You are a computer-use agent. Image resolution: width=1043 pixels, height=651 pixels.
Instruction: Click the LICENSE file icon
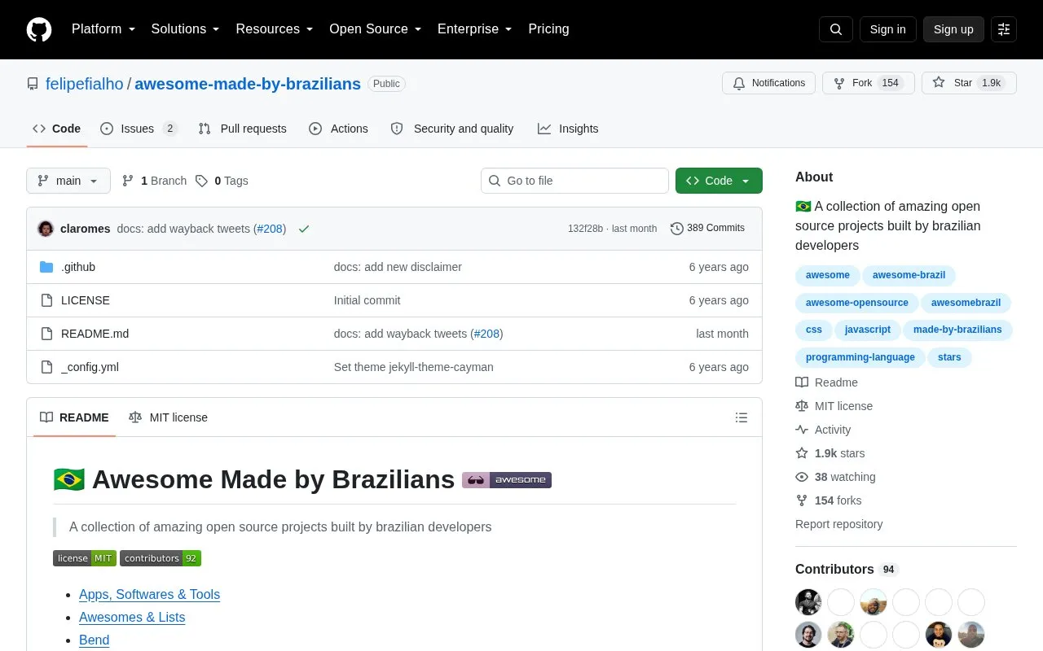point(46,300)
